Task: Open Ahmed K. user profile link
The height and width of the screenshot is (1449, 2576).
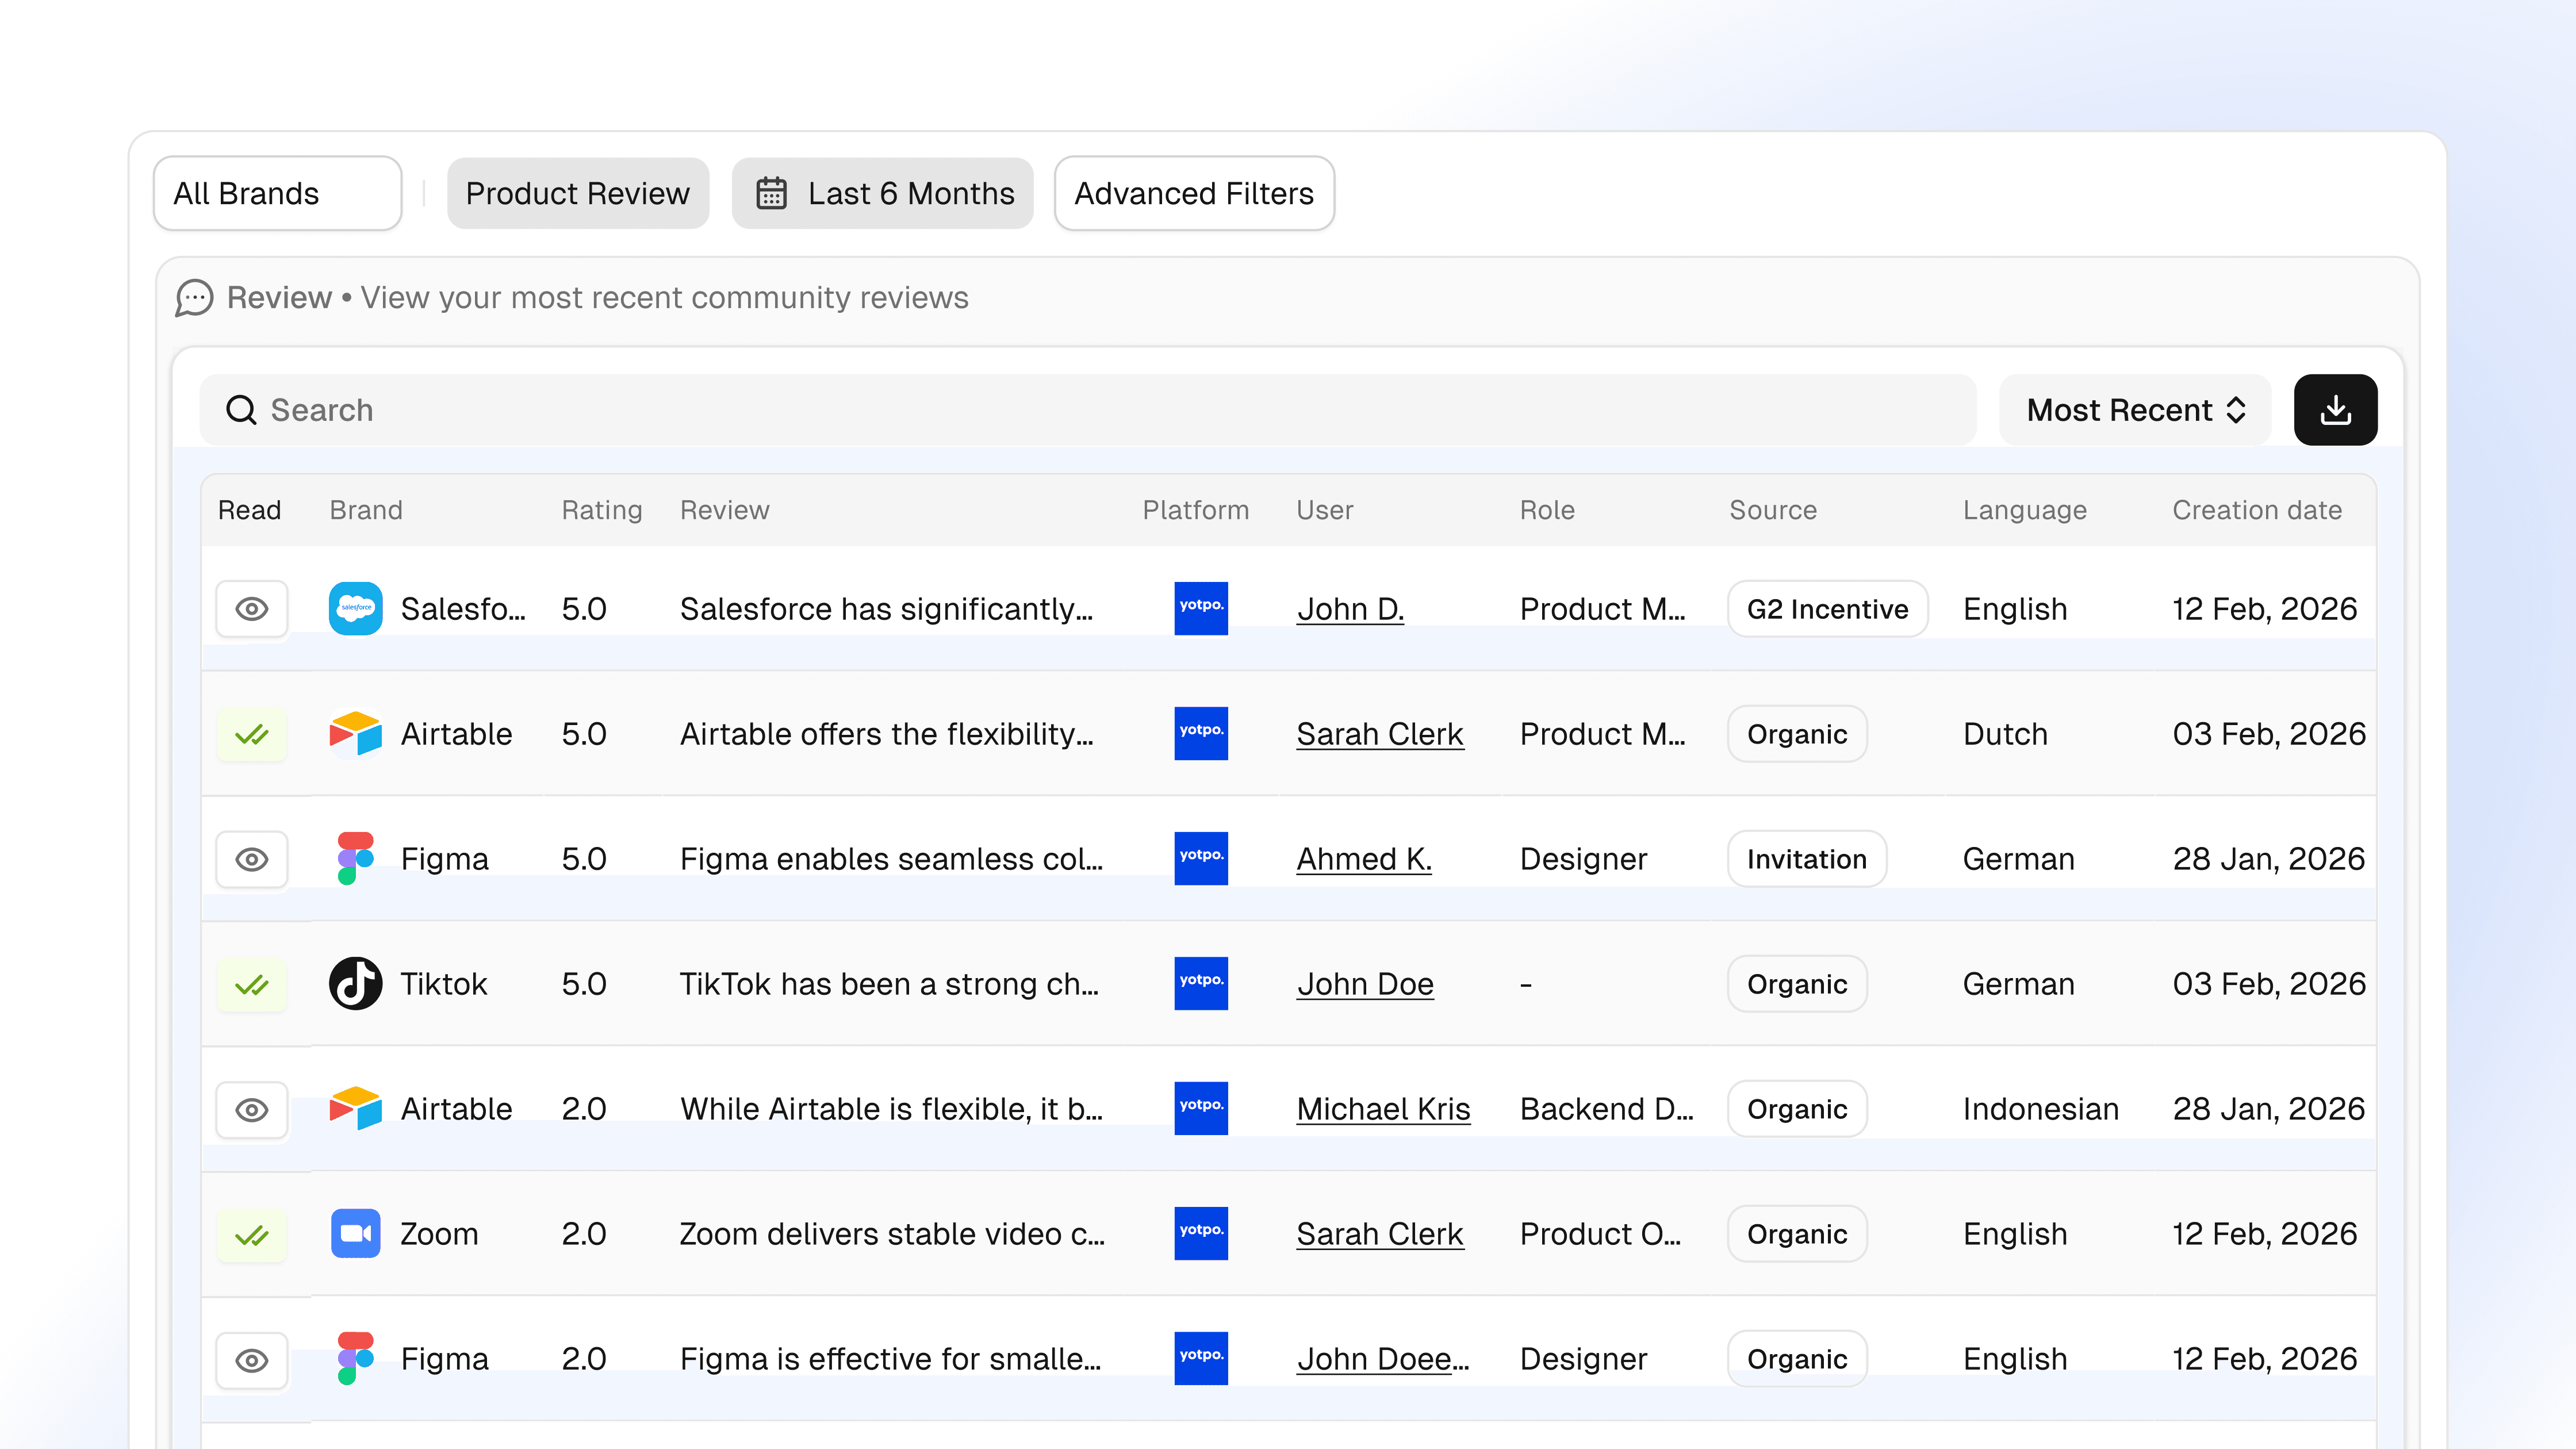Action: [x=1363, y=858]
